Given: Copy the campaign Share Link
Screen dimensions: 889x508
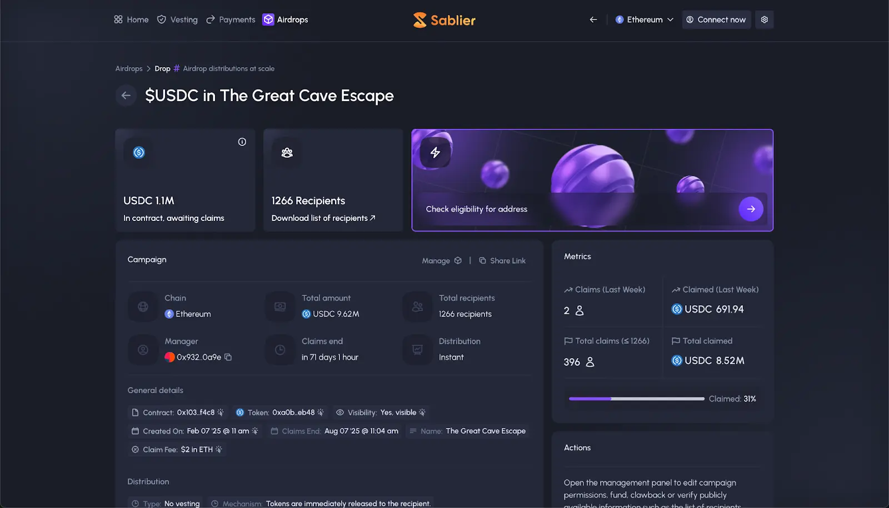Looking at the screenshot, I should point(502,260).
